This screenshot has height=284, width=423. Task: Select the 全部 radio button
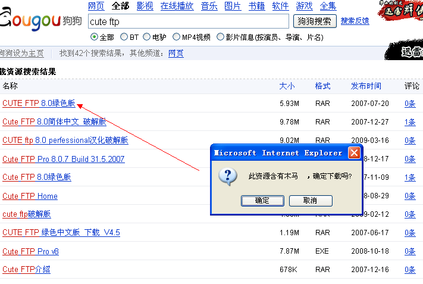coord(94,37)
